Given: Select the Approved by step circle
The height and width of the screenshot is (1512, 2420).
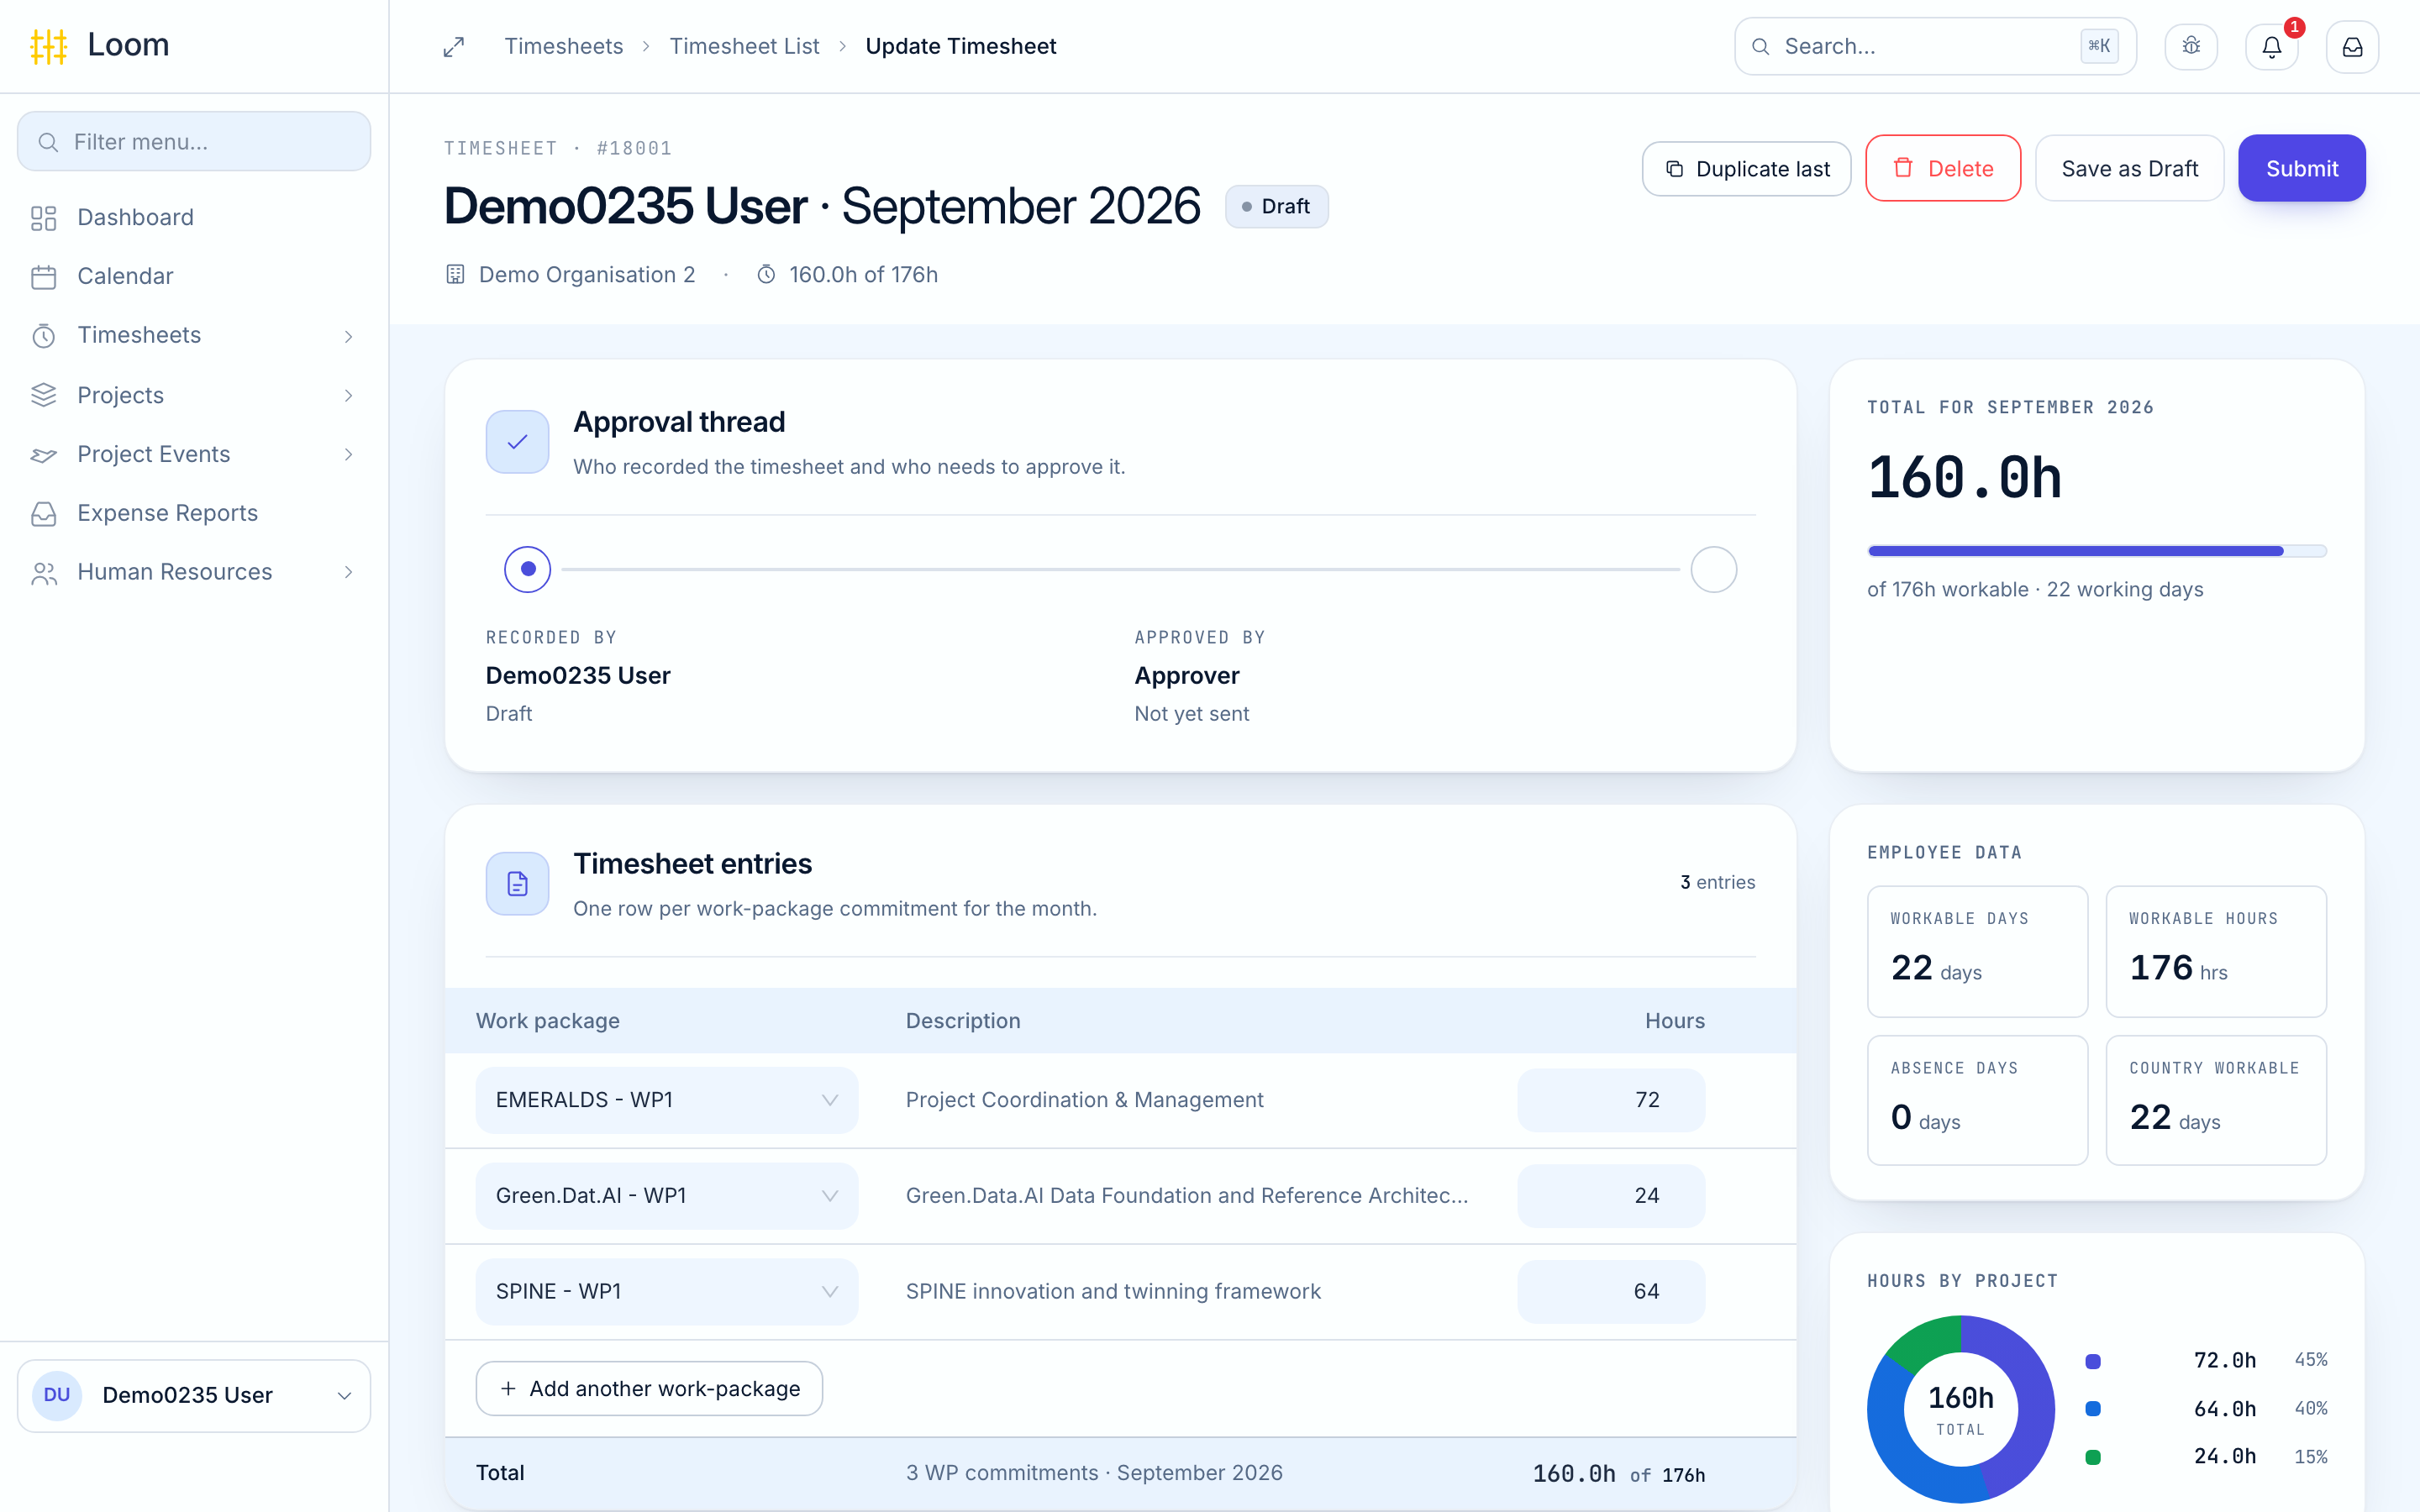Looking at the screenshot, I should coord(1714,569).
